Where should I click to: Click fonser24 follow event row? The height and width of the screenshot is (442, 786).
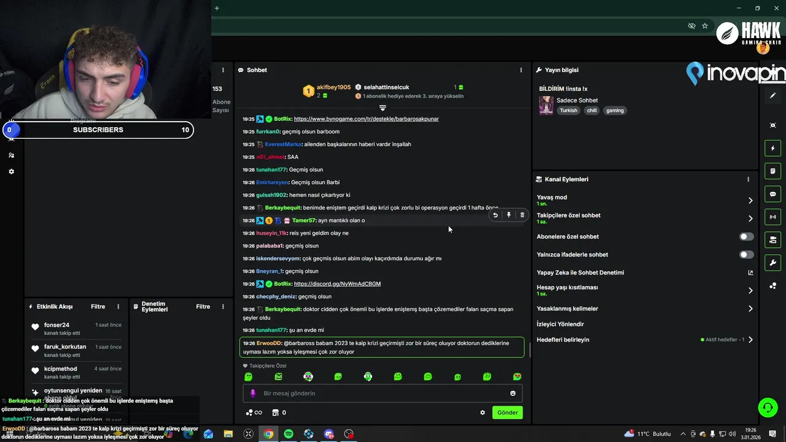coord(76,328)
